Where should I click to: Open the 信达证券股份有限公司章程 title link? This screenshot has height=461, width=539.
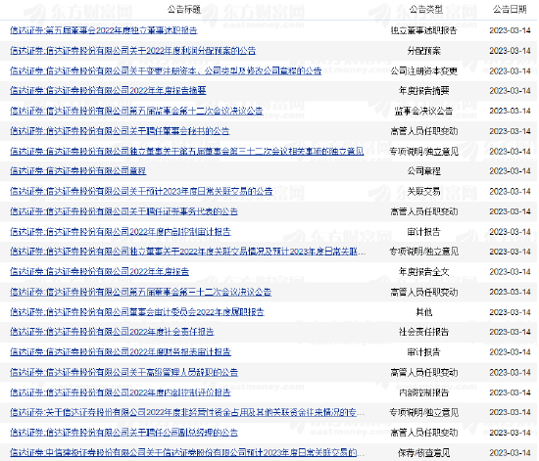(x=78, y=171)
